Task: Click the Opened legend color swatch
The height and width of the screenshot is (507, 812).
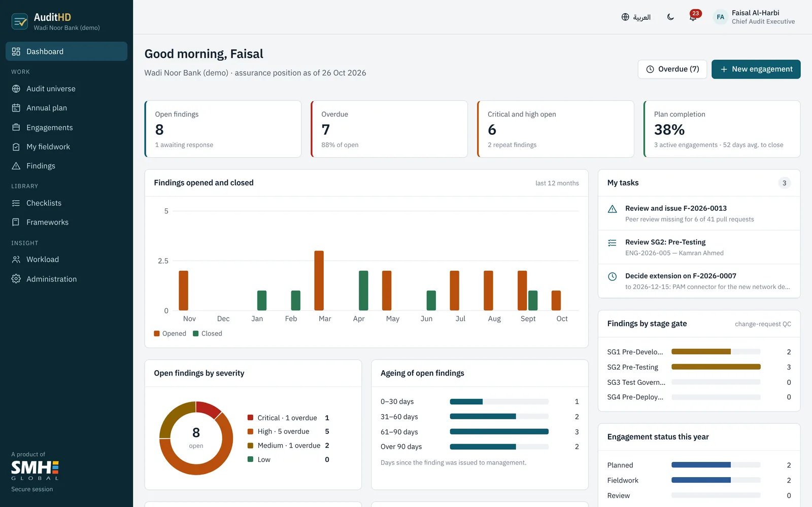Action: (157, 334)
